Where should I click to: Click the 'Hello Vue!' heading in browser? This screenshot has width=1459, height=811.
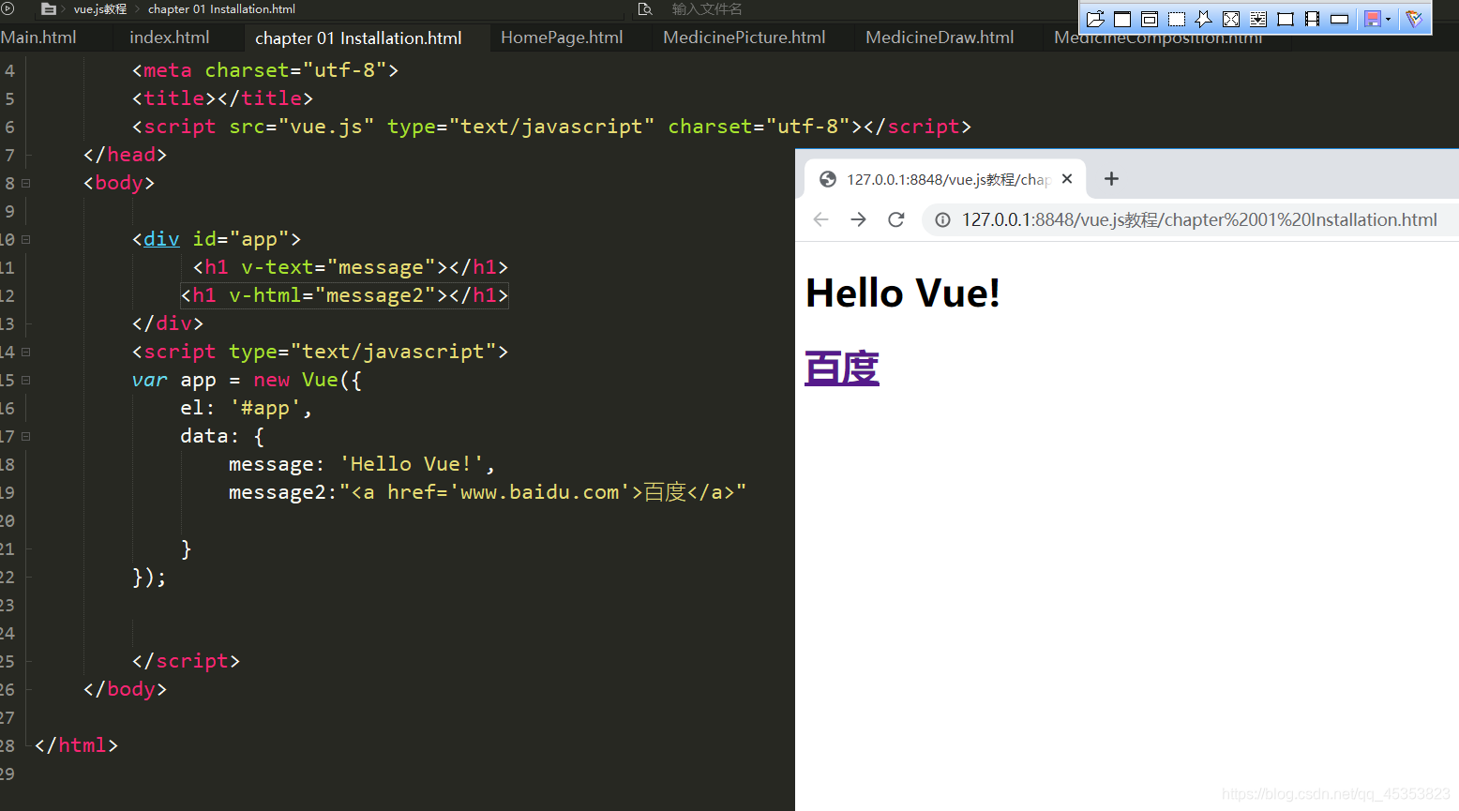tap(903, 293)
